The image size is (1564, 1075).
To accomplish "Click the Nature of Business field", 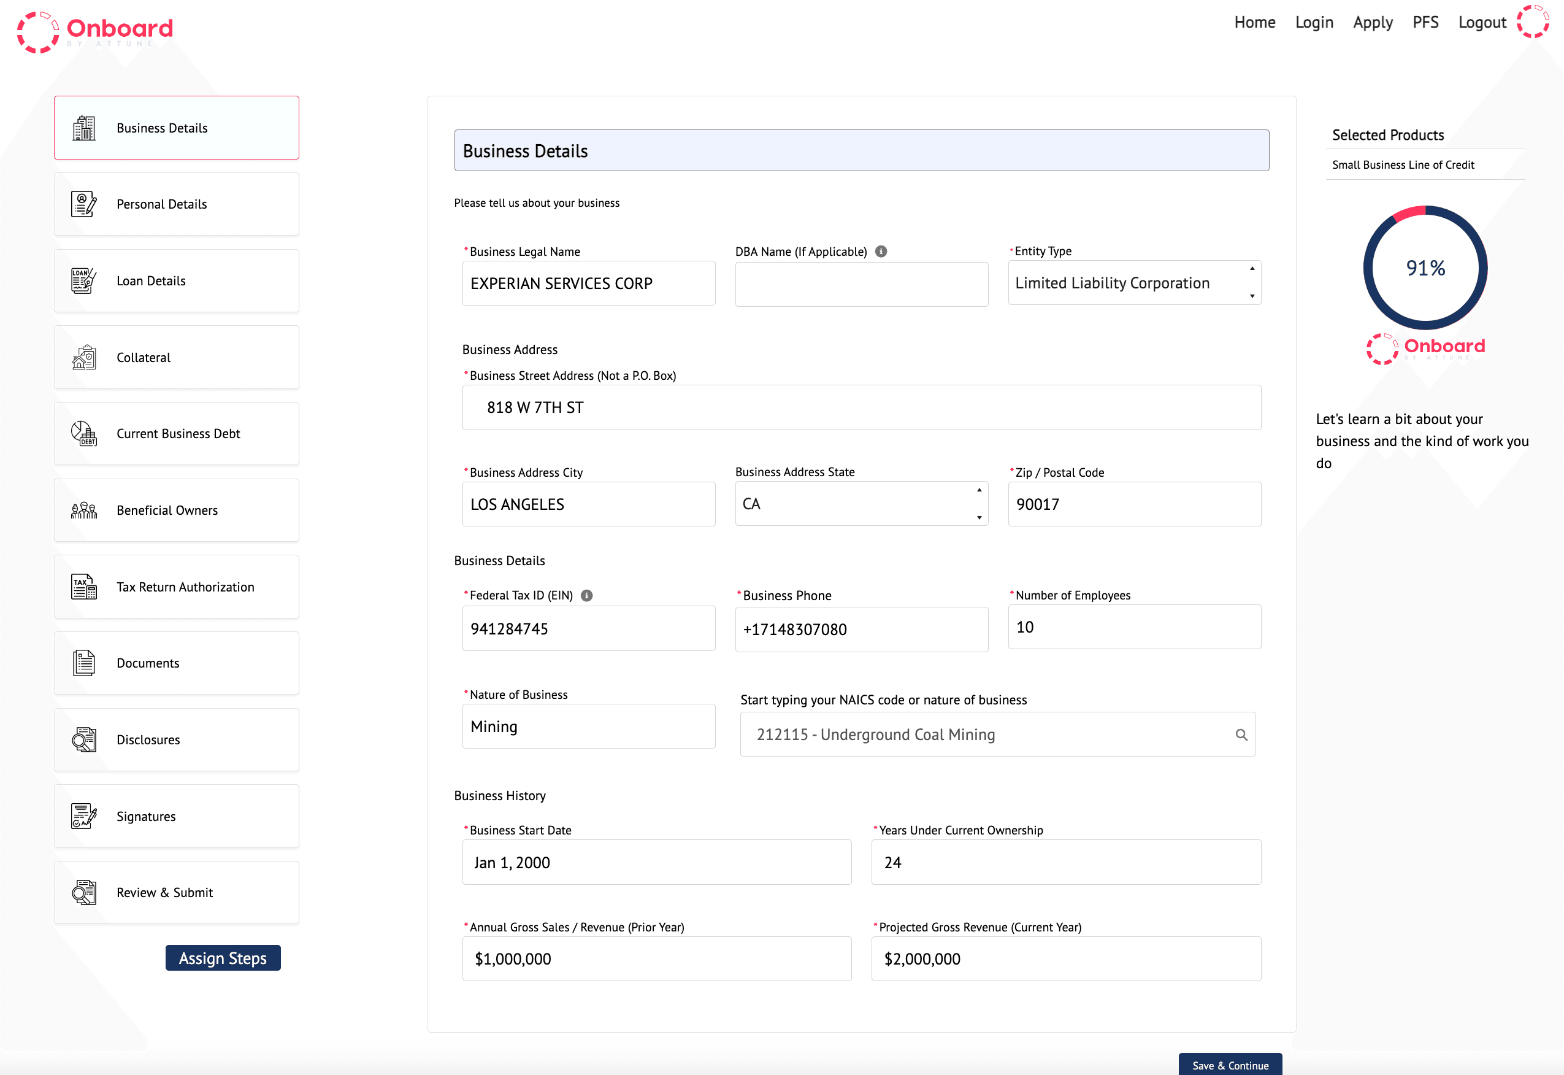I will pyautogui.click(x=588, y=726).
